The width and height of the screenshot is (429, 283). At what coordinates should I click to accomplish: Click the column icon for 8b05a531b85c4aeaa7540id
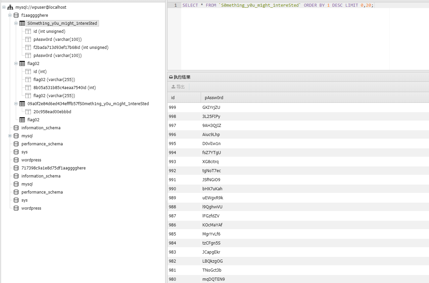pos(28,87)
